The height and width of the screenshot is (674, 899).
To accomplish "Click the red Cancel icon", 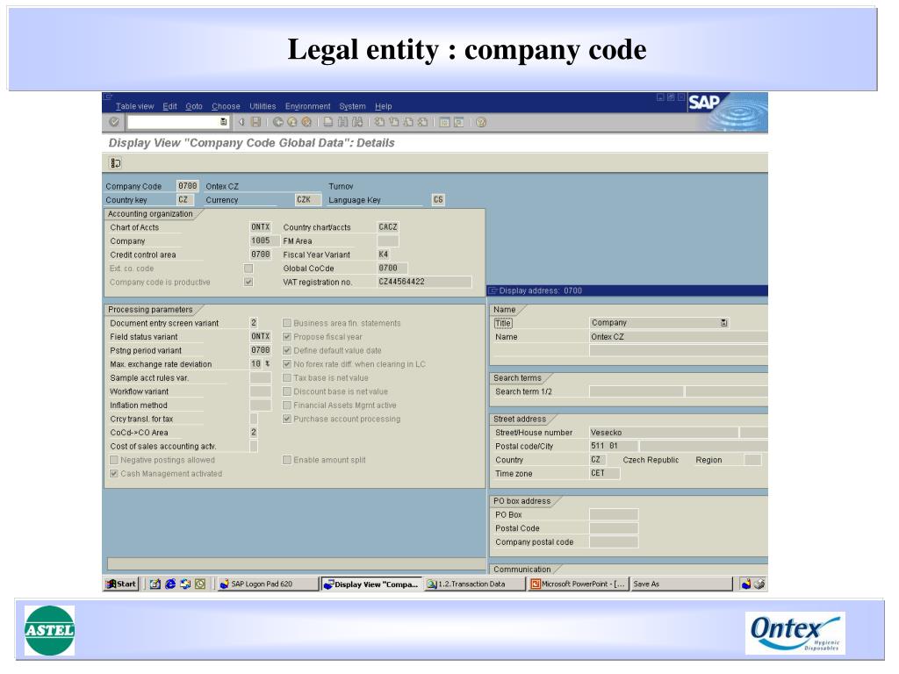I will pyautogui.click(x=306, y=122).
